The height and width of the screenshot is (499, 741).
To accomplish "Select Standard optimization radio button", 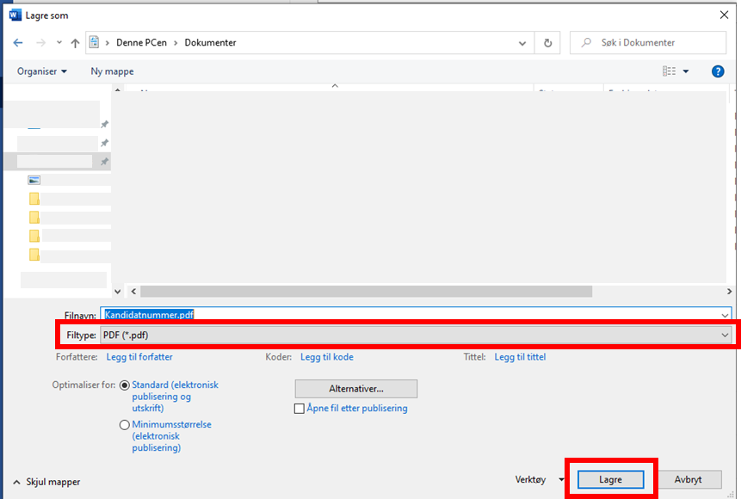I will coord(125,385).
